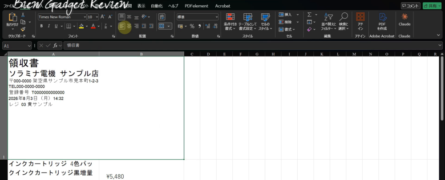Apply comma style number format
The height and width of the screenshot is (180, 445).
199,26
